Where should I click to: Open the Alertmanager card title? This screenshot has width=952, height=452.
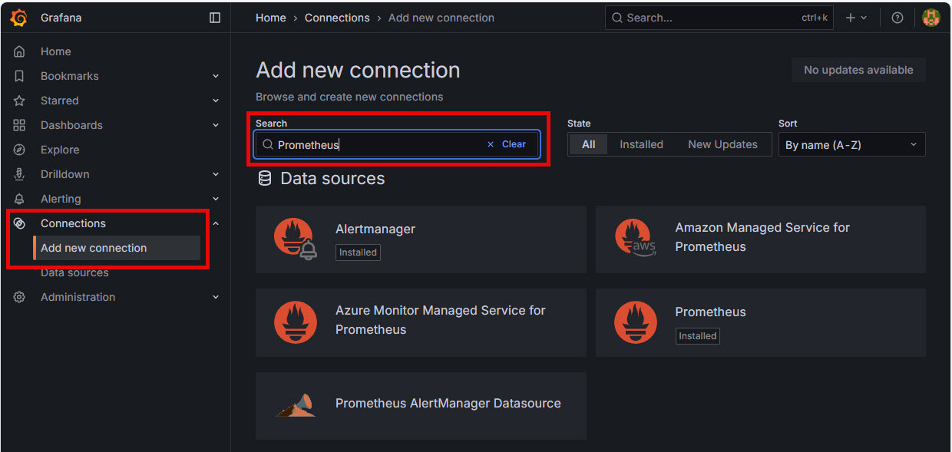point(375,229)
